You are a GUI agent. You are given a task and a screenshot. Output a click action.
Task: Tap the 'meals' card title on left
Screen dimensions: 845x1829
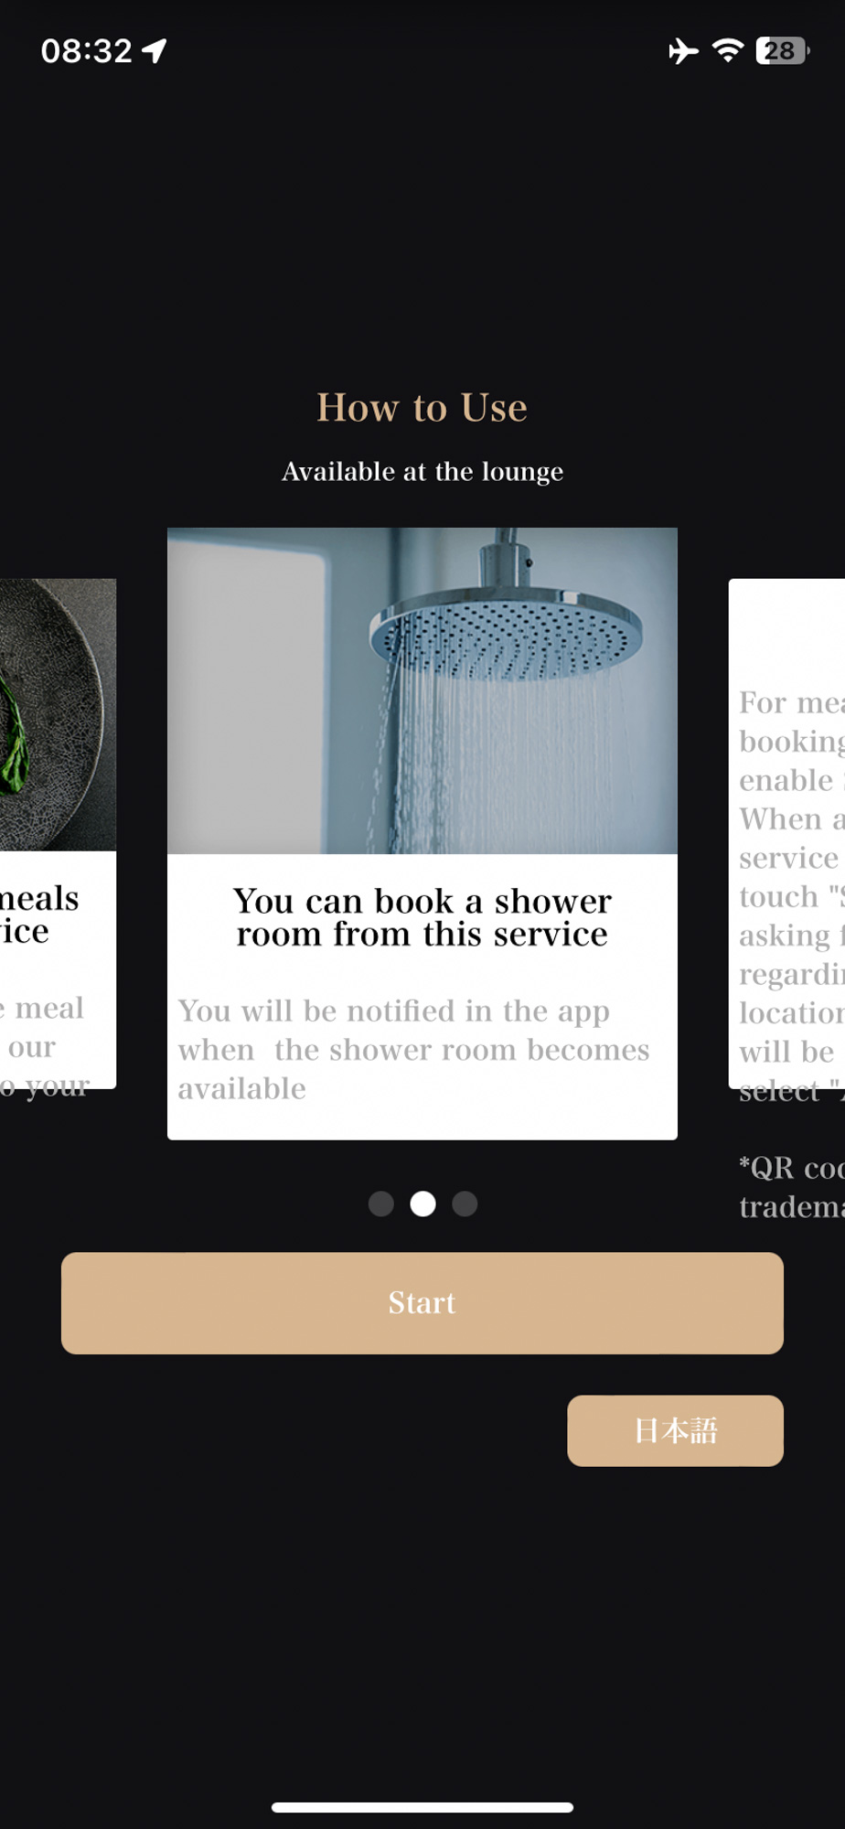(x=39, y=914)
